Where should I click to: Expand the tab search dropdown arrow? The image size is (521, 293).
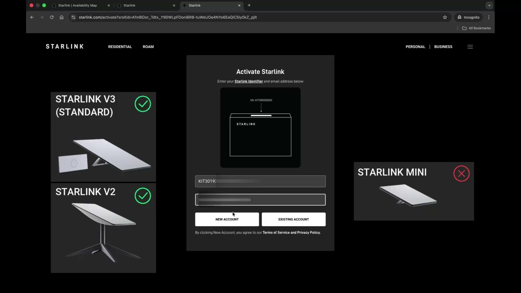[489, 5]
